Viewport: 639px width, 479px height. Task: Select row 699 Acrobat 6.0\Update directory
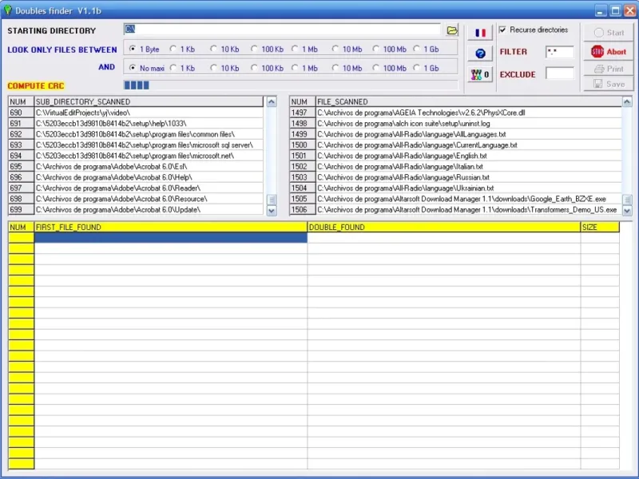click(x=136, y=209)
